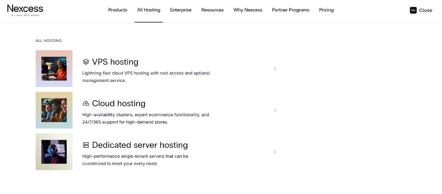Viewport: 442px width, 194px height.
Task: Open the Partner Programs menu
Action: [x=291, y=10]
